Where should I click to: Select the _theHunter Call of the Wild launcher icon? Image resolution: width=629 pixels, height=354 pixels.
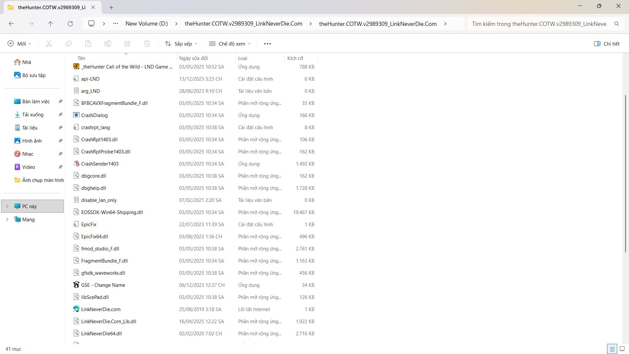coord(76,67)
